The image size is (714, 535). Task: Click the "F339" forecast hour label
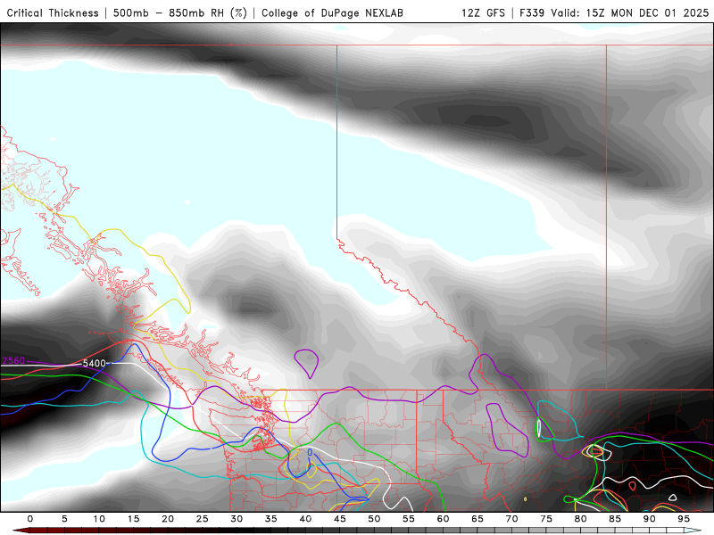[531, 12]
